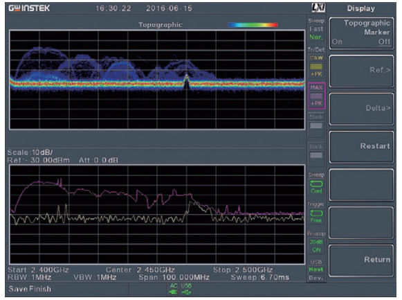Select the yellow C&W +PK trace indicator
402x300 pixels.
coord(316,66)
